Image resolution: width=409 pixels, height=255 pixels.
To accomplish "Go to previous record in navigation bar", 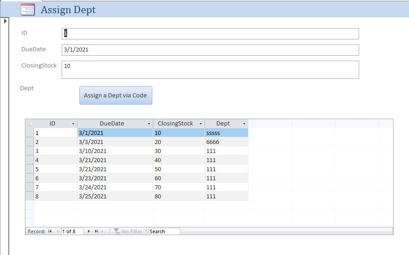I will coord(58,231).
